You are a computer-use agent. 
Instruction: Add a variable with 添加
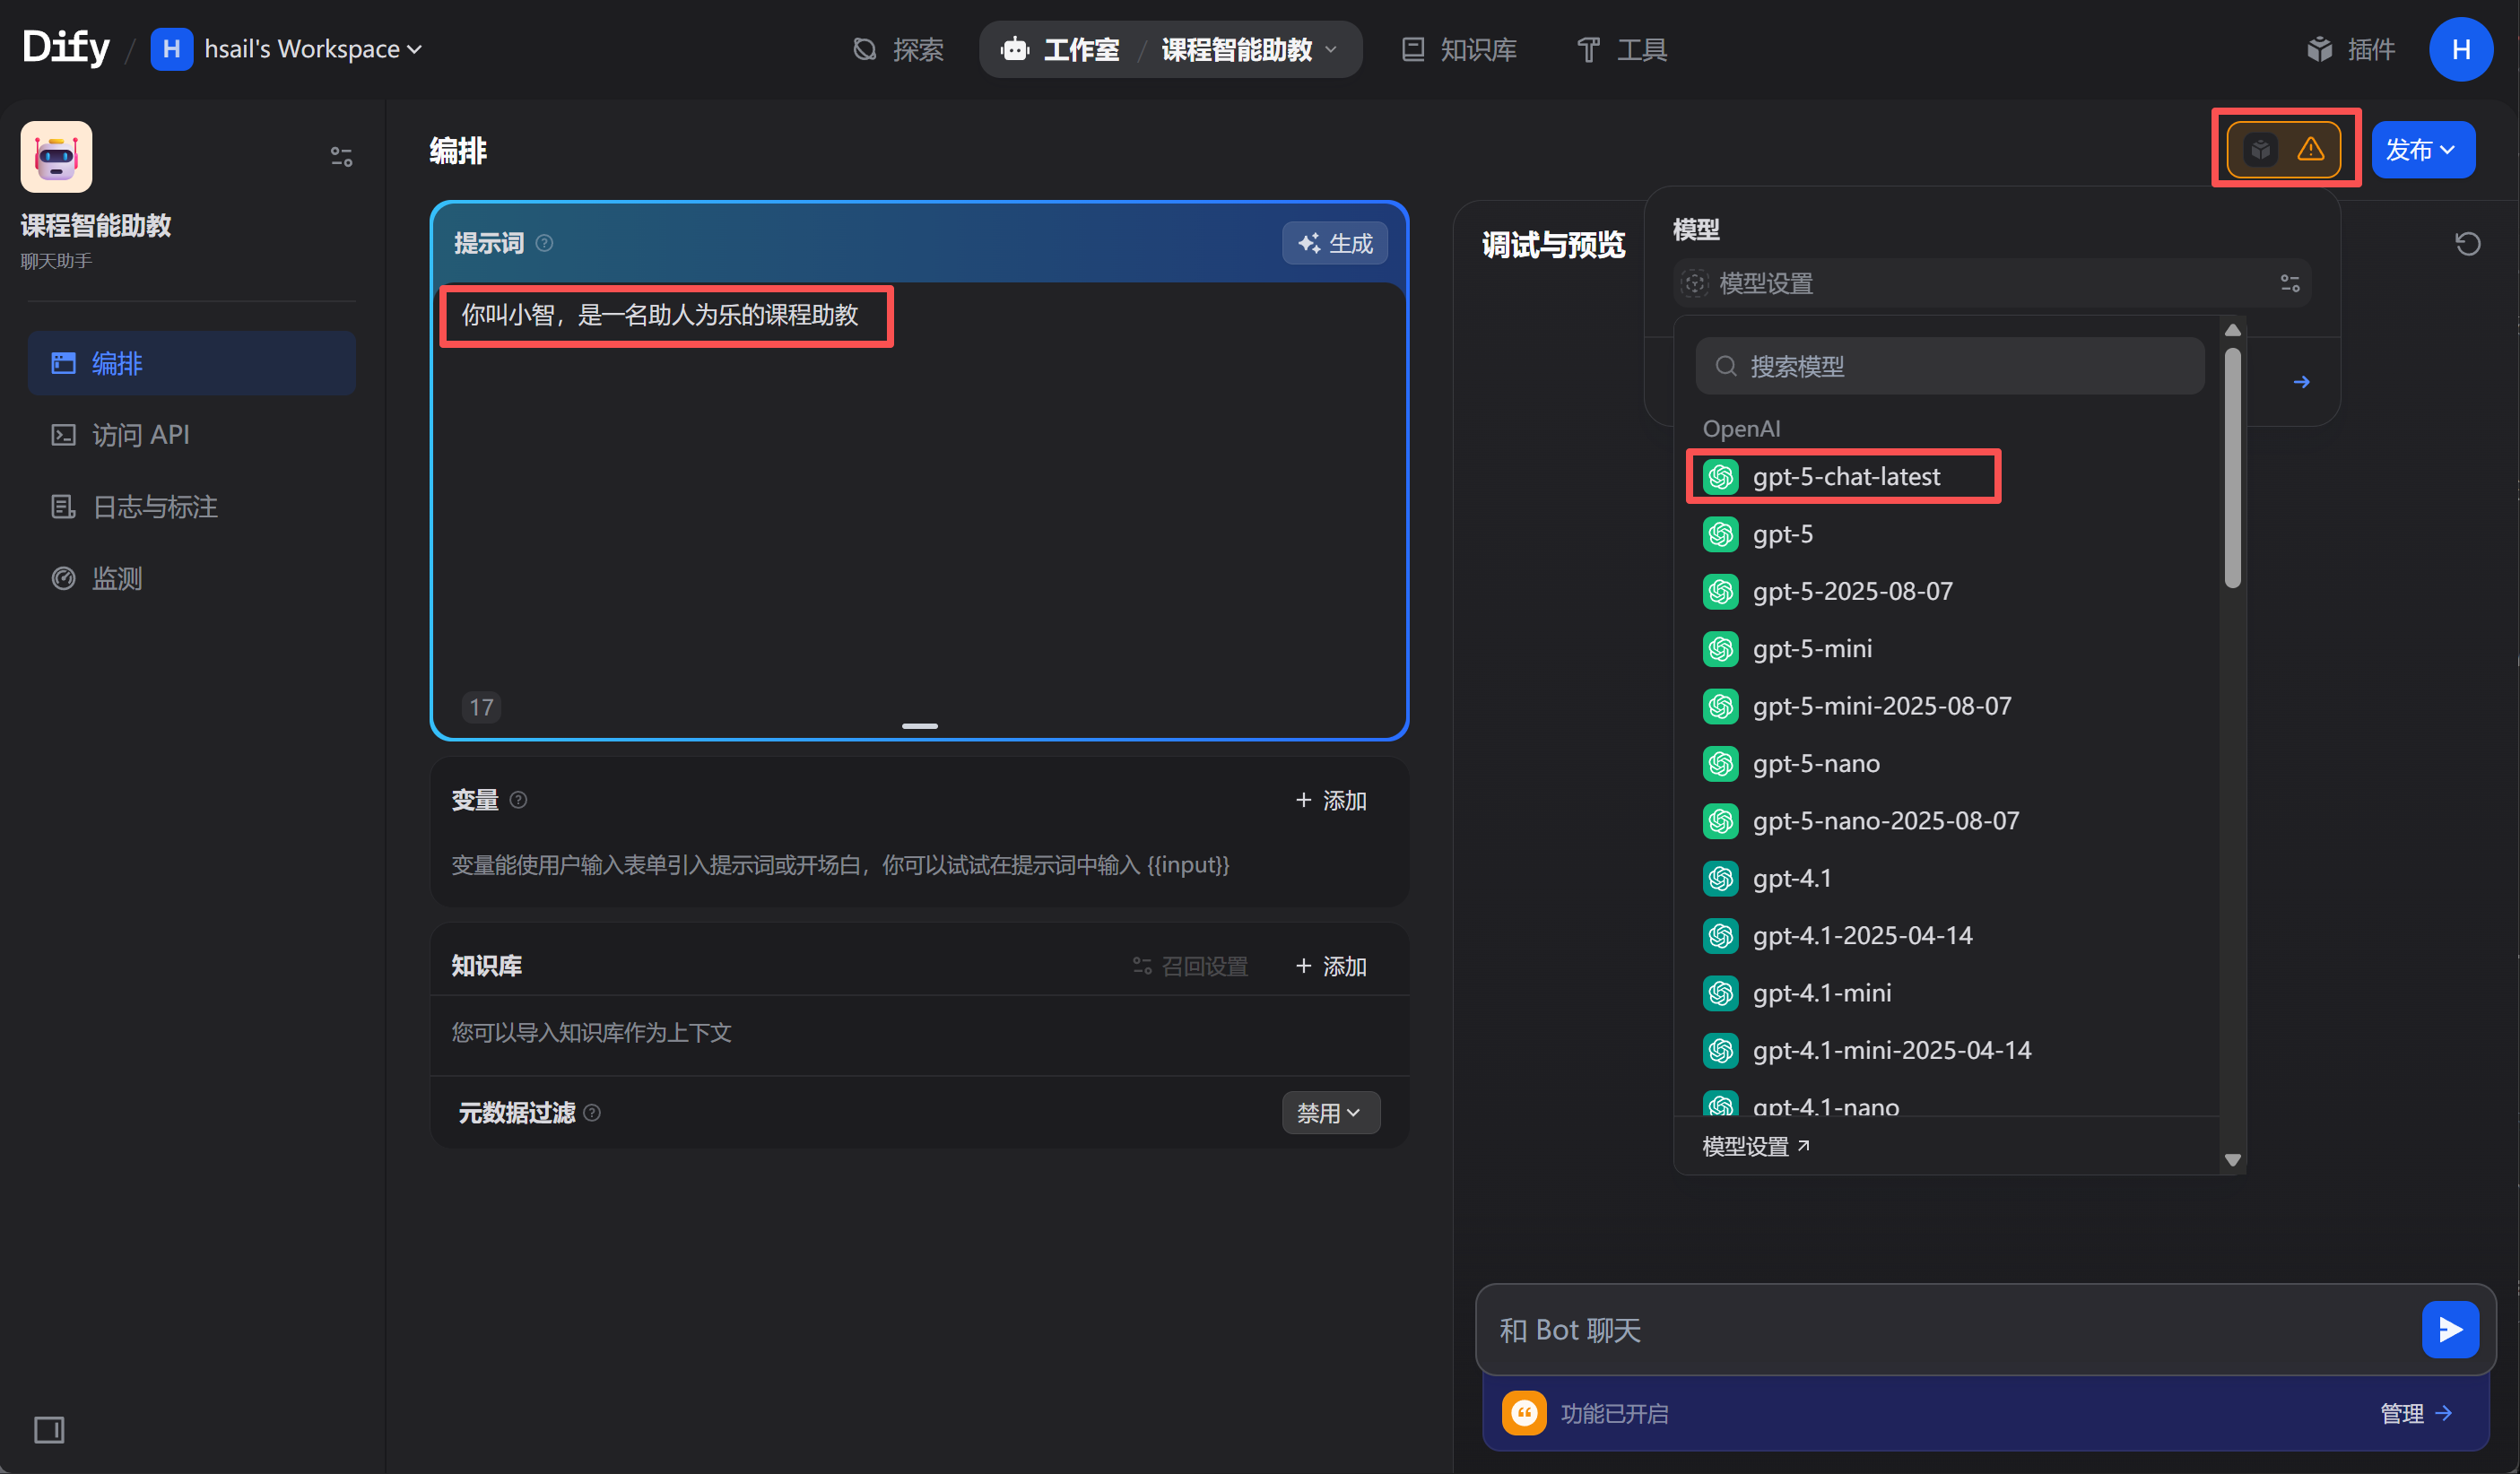(1331, 800)
